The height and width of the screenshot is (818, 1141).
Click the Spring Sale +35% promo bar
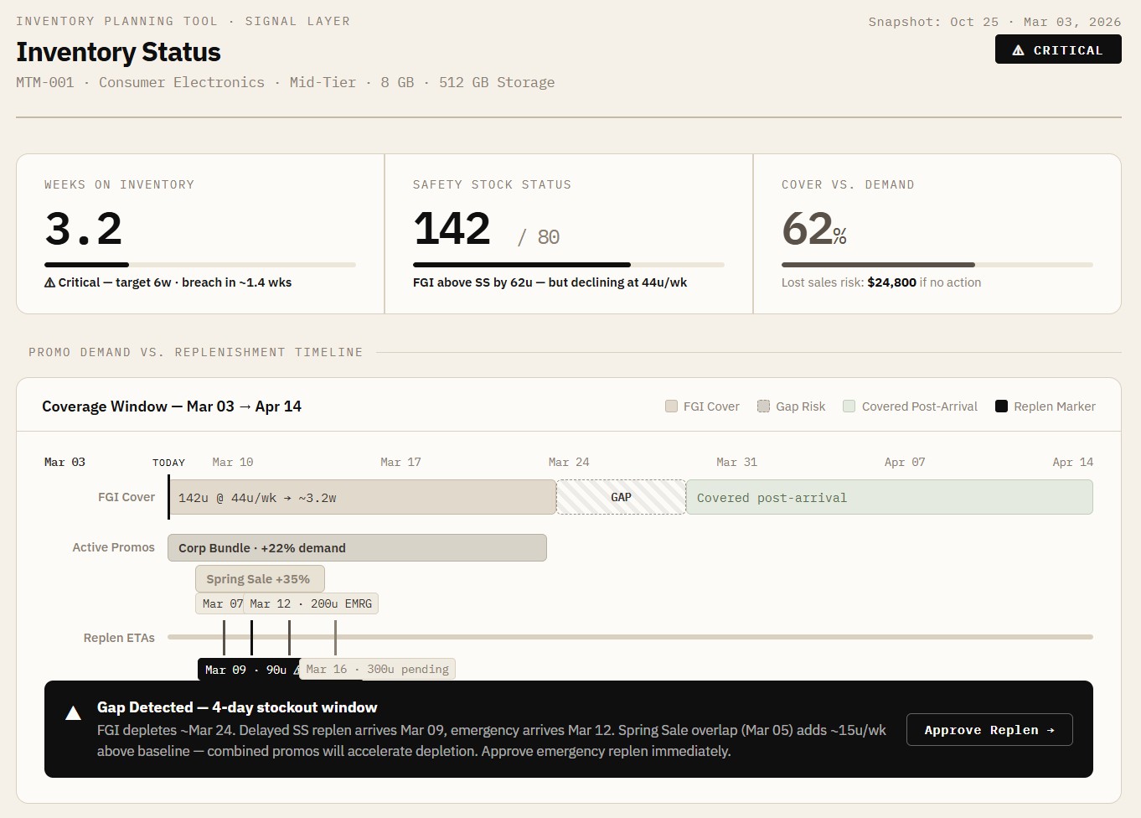coord(260,579)
